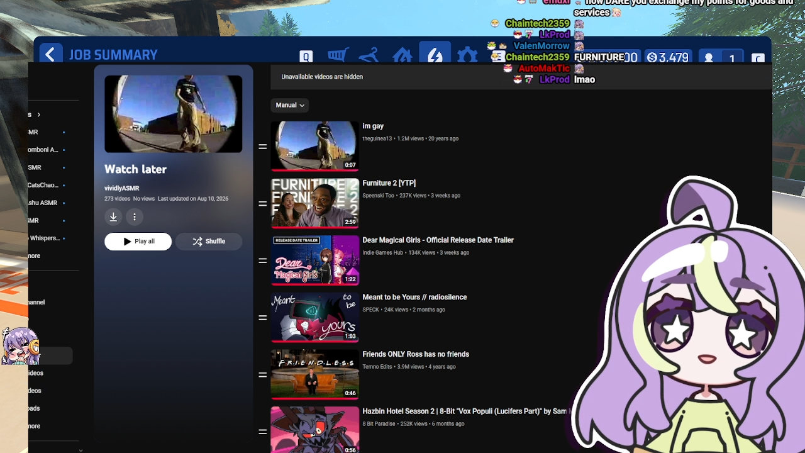Screen dimensions: 805x453
Task: Open Your channel entry in sidebar
Action: click(x=36, y=302)
